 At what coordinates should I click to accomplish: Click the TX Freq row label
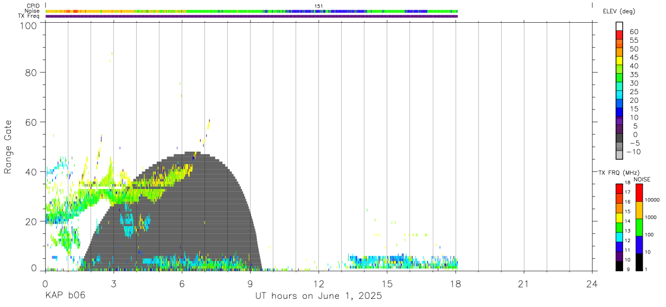coord(29,16)
